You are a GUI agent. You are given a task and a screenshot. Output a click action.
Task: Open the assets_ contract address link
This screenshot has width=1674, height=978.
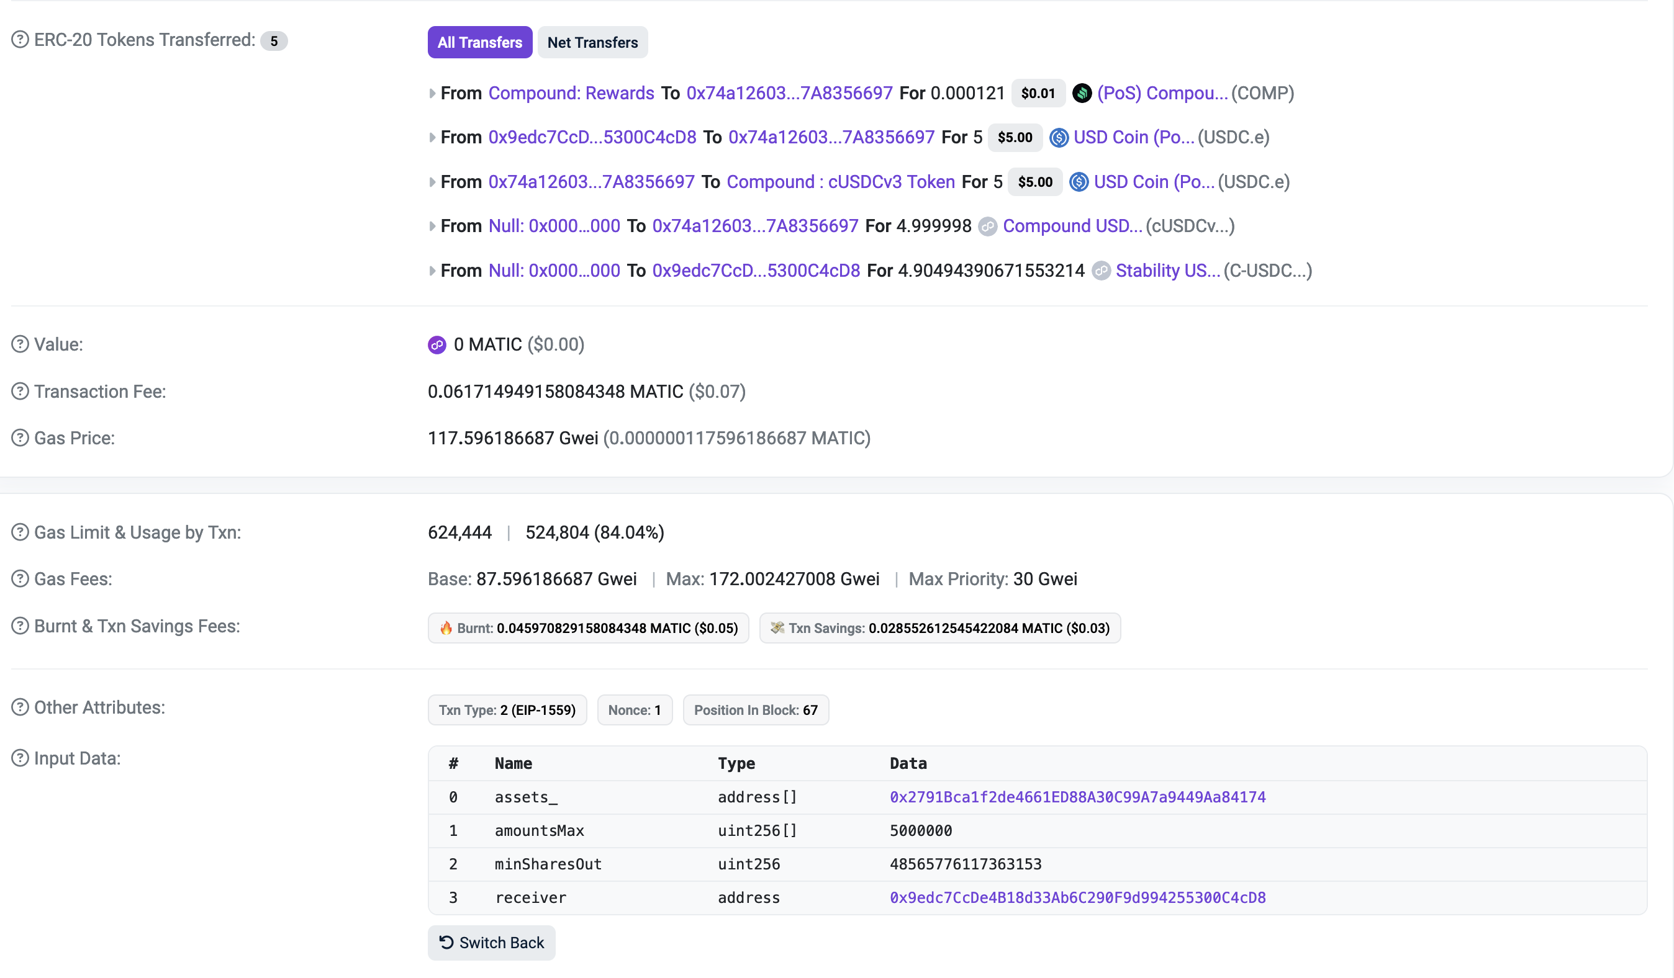(1077, 797)
